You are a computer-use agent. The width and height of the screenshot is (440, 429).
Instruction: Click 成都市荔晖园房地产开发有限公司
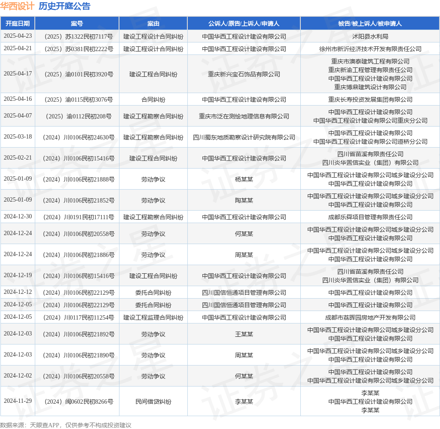point(370,318)
